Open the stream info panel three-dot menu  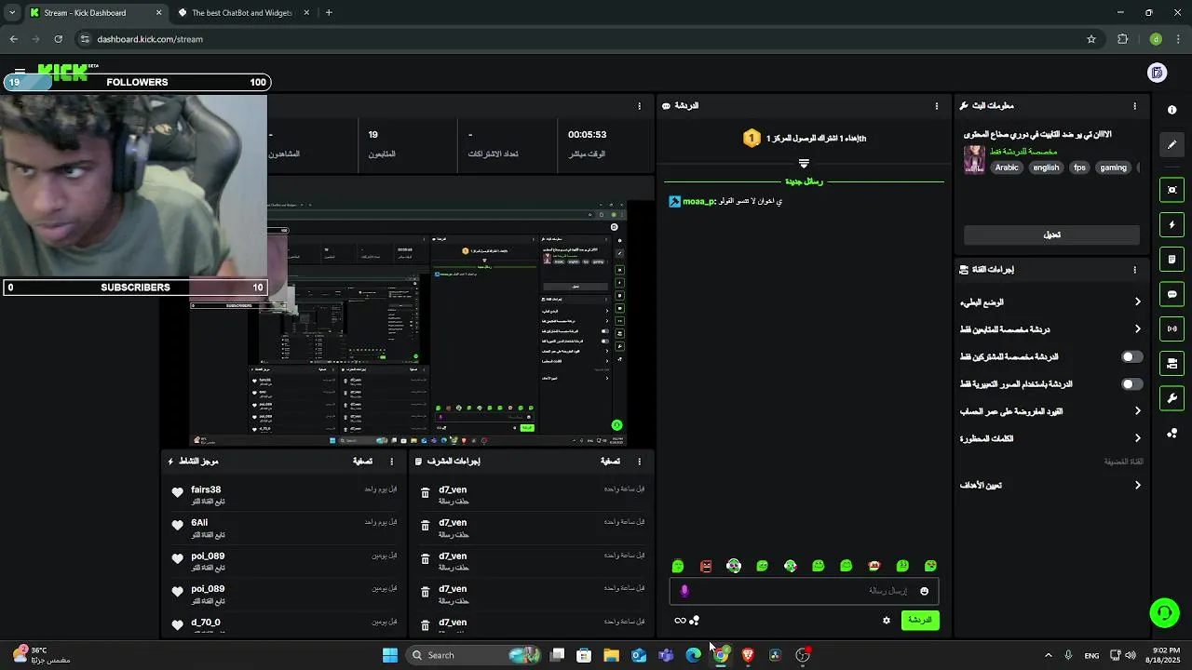pyautogui.click(x=1134, y=106)
